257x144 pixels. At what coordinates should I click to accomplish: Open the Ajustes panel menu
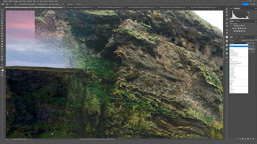[256, 21]
